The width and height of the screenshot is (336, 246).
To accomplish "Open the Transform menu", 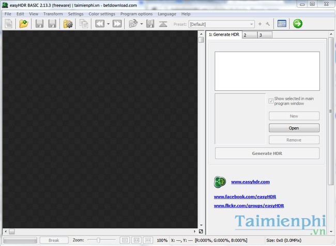I will click(x=53, y=14).
